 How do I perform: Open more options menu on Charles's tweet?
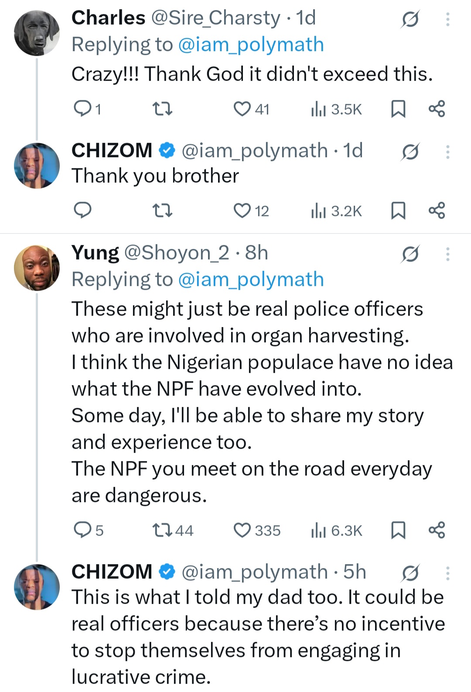point(447,19)
